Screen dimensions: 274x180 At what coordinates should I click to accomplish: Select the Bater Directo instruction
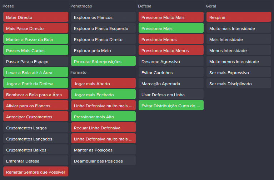[36, 17]
